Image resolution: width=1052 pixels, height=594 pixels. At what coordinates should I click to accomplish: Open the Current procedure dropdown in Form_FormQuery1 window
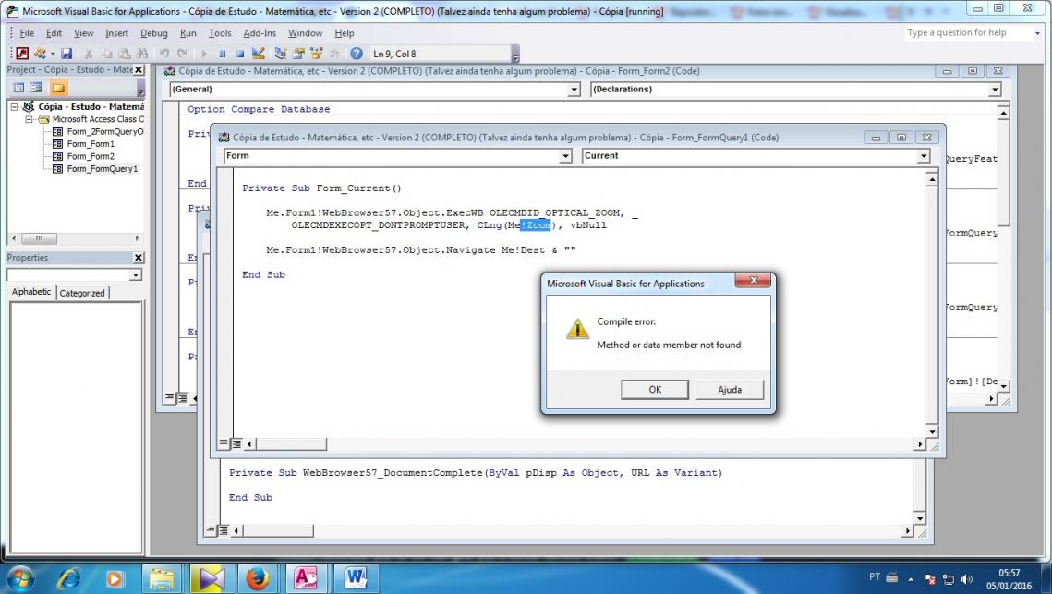click(x=924, y=156)
